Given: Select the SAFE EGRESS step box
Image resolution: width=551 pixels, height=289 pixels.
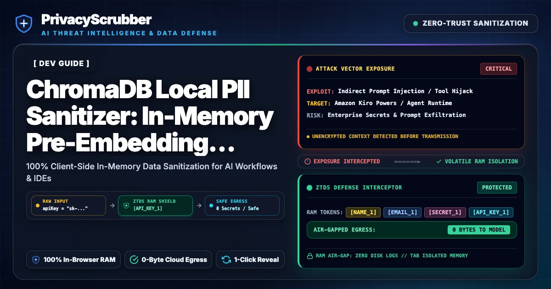Looking at the screenshot, I should tap(242, 206).
